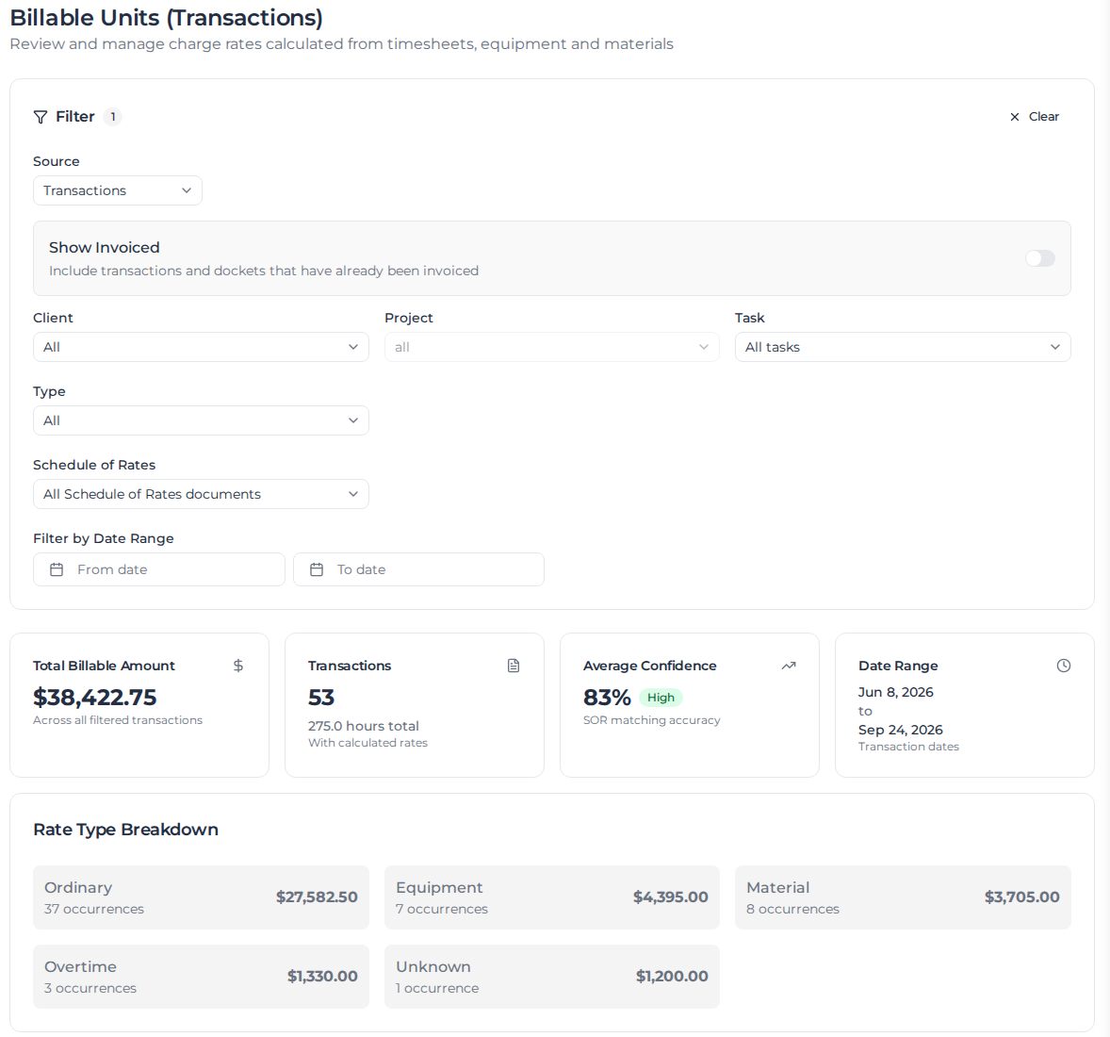Click the $1,330.00 Overtime amount

click(x=322, y=977)
